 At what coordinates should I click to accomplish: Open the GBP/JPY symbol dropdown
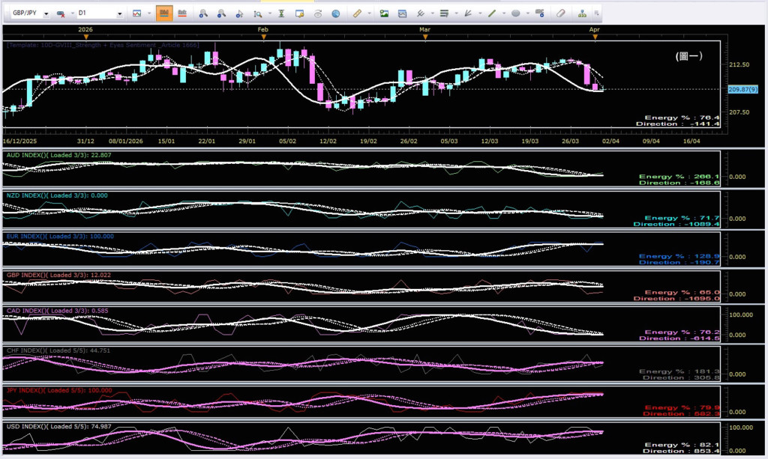pos(46,14)
